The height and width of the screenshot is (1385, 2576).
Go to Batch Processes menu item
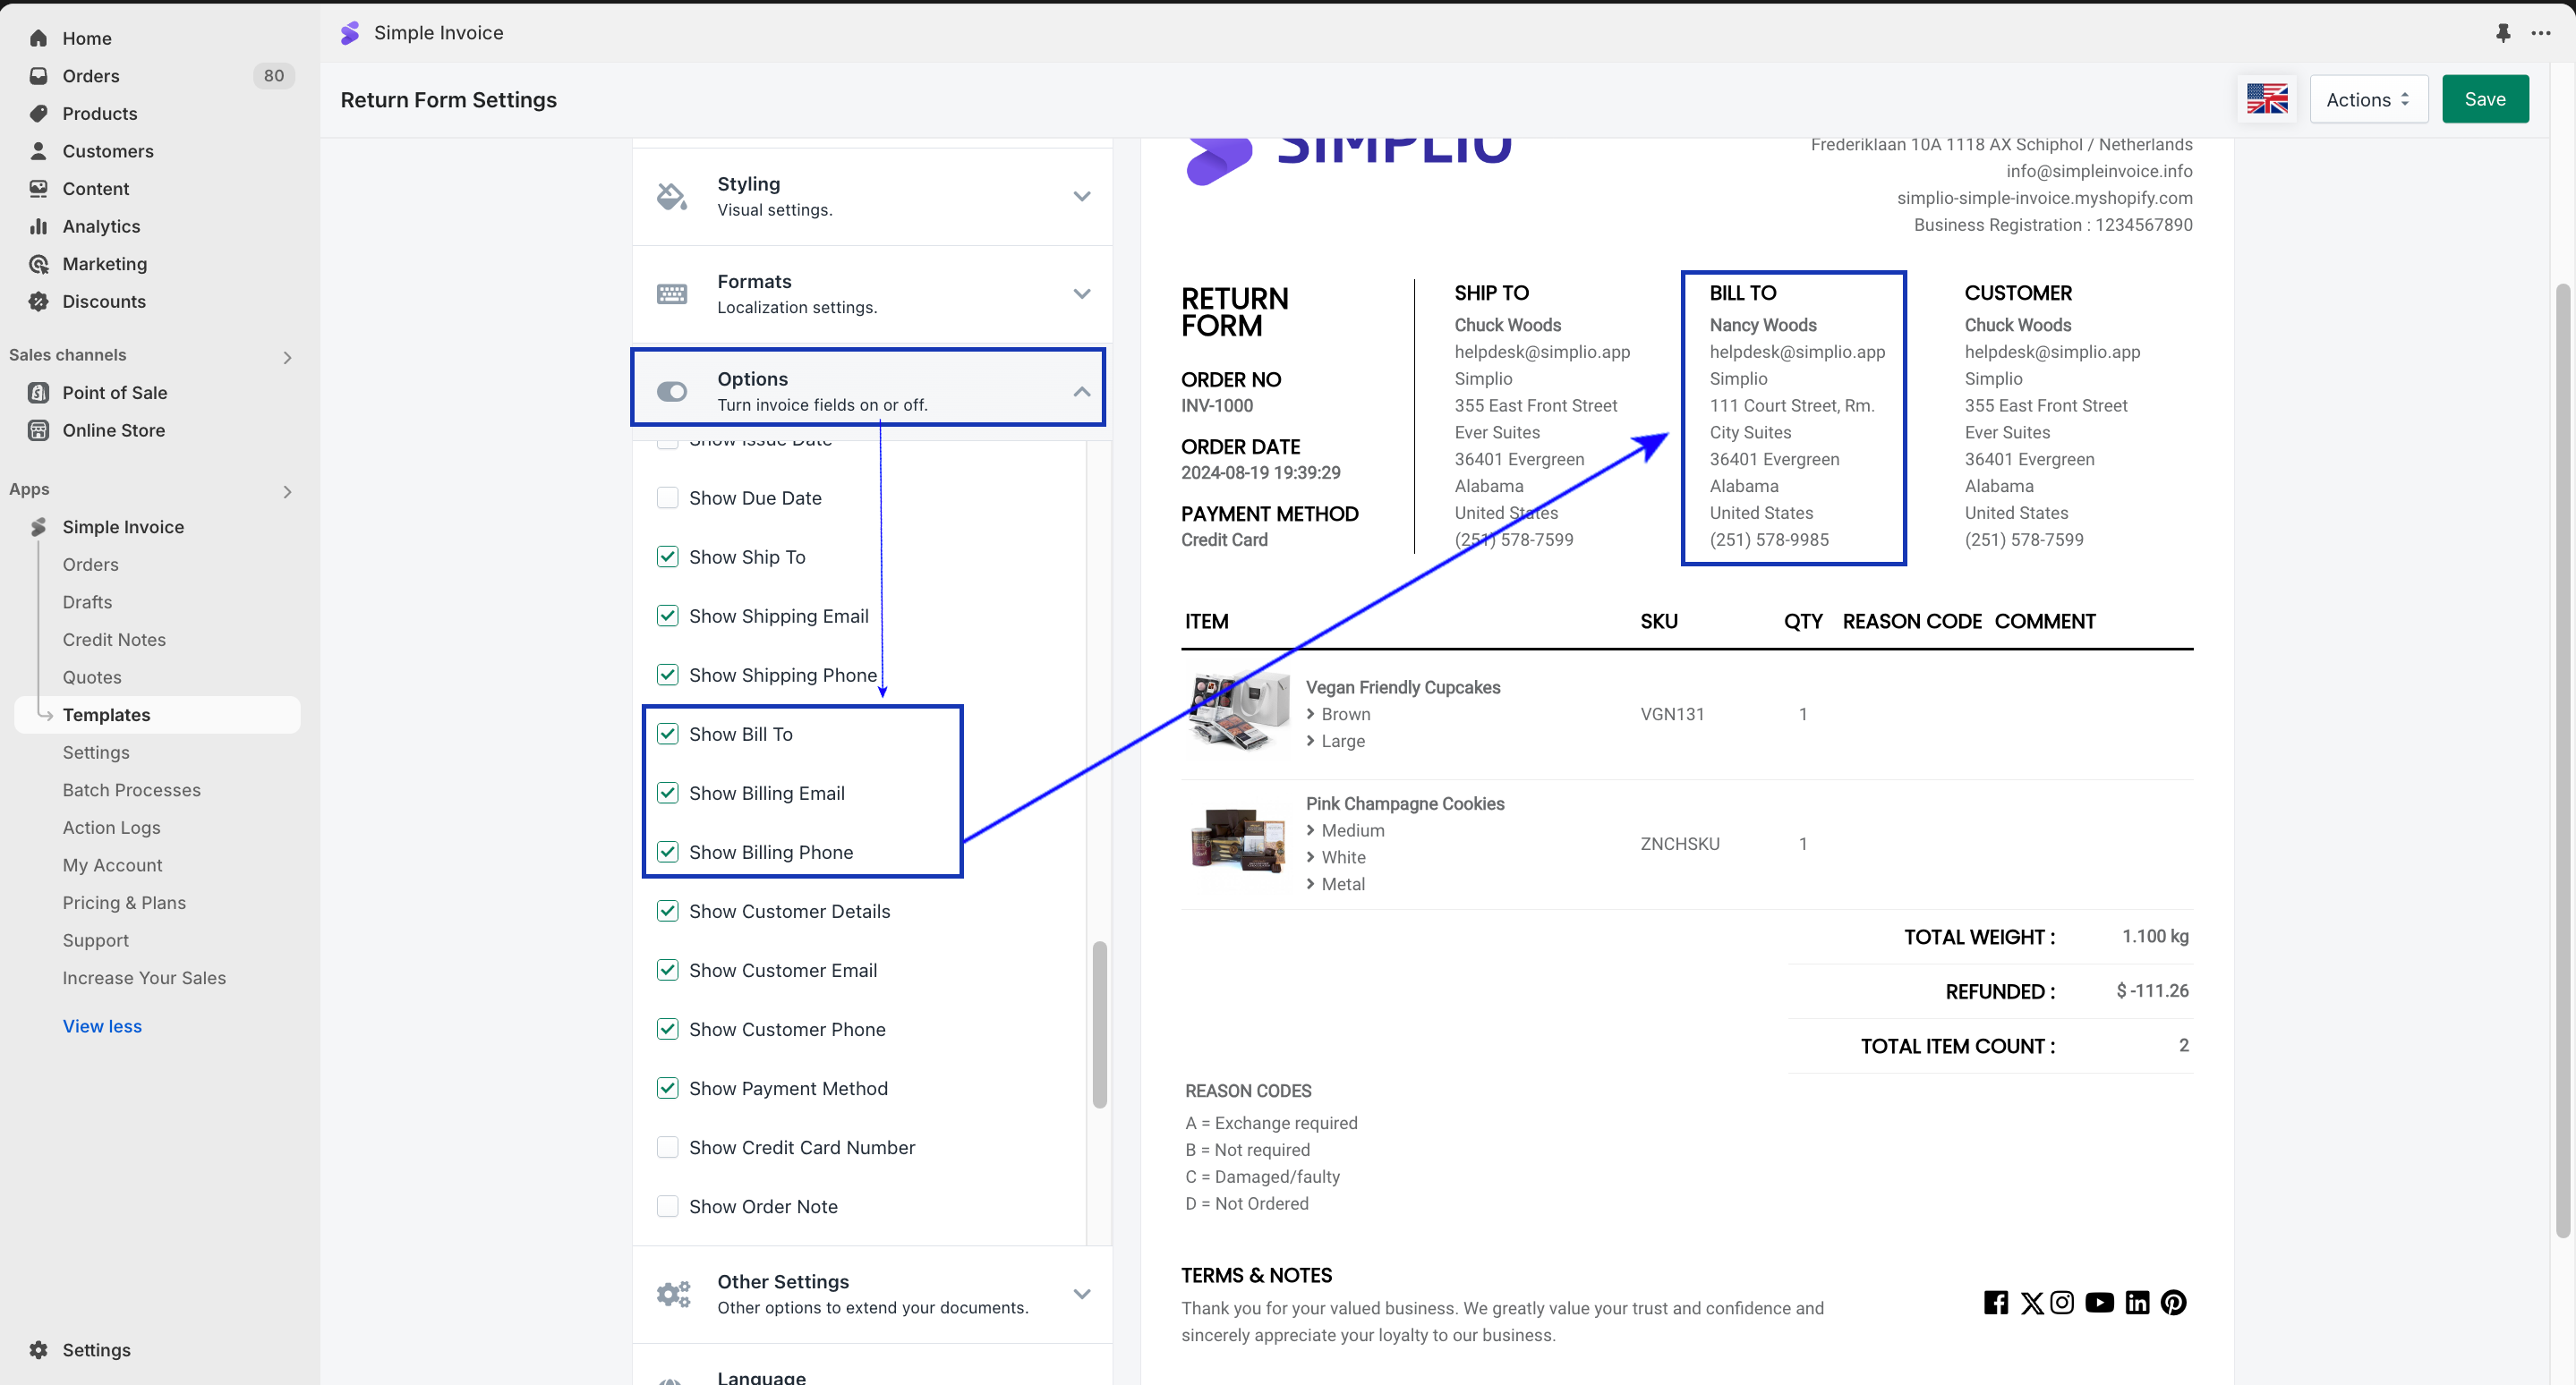click(131, 789)
